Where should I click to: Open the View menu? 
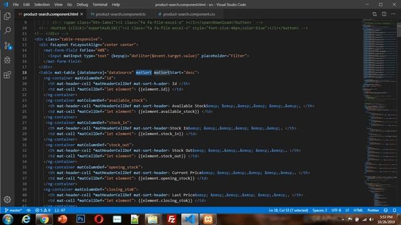pyautogui.click(x=58, y=4)
